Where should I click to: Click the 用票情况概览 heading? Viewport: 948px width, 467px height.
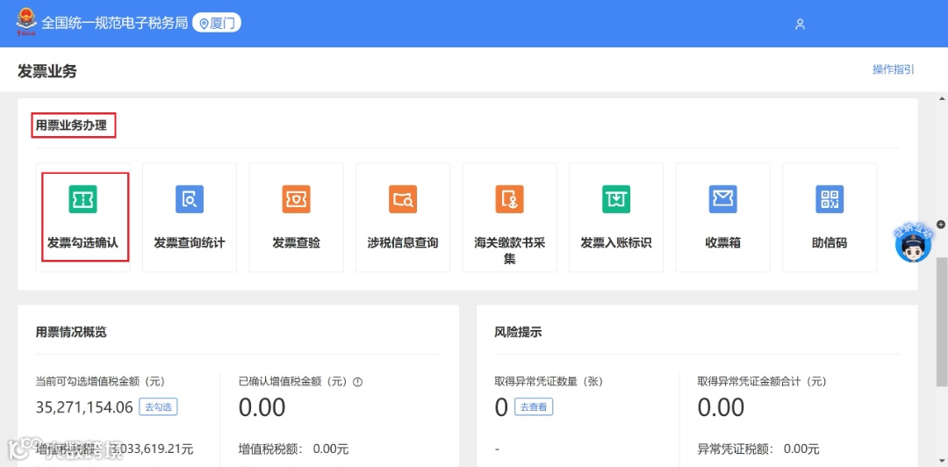(71, 332)
